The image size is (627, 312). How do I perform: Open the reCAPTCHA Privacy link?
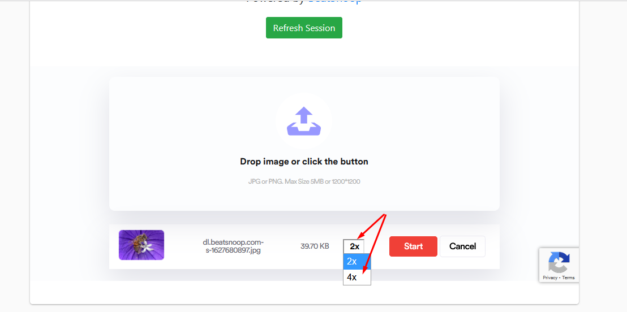pos(550,278)
